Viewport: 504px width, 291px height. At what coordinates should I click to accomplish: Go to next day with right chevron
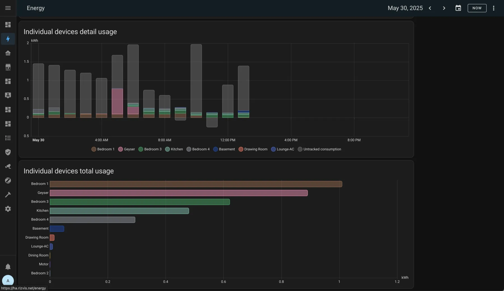coord(444,8)
